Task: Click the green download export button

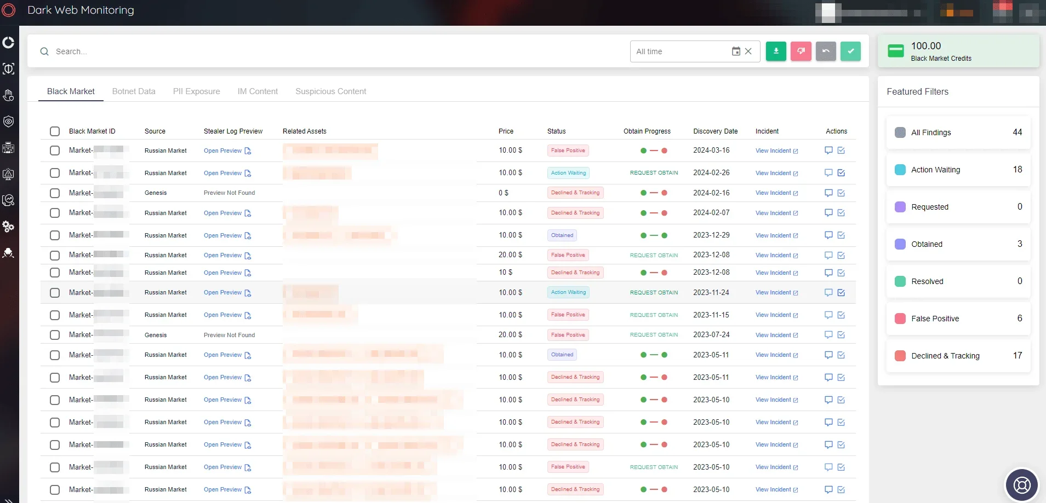Action: click(x=776, y=51)
